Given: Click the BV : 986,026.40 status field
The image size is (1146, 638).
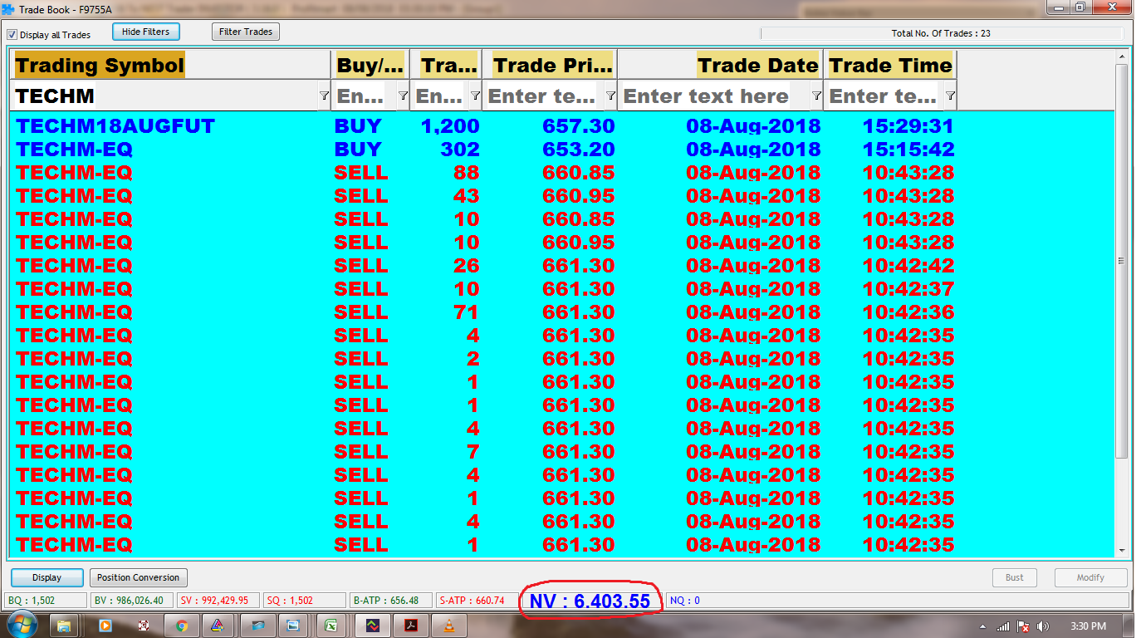Looking at the screenshot, I should 133,601.
